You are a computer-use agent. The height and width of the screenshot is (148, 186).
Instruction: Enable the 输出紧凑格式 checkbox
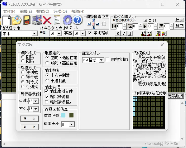(46, 102)
